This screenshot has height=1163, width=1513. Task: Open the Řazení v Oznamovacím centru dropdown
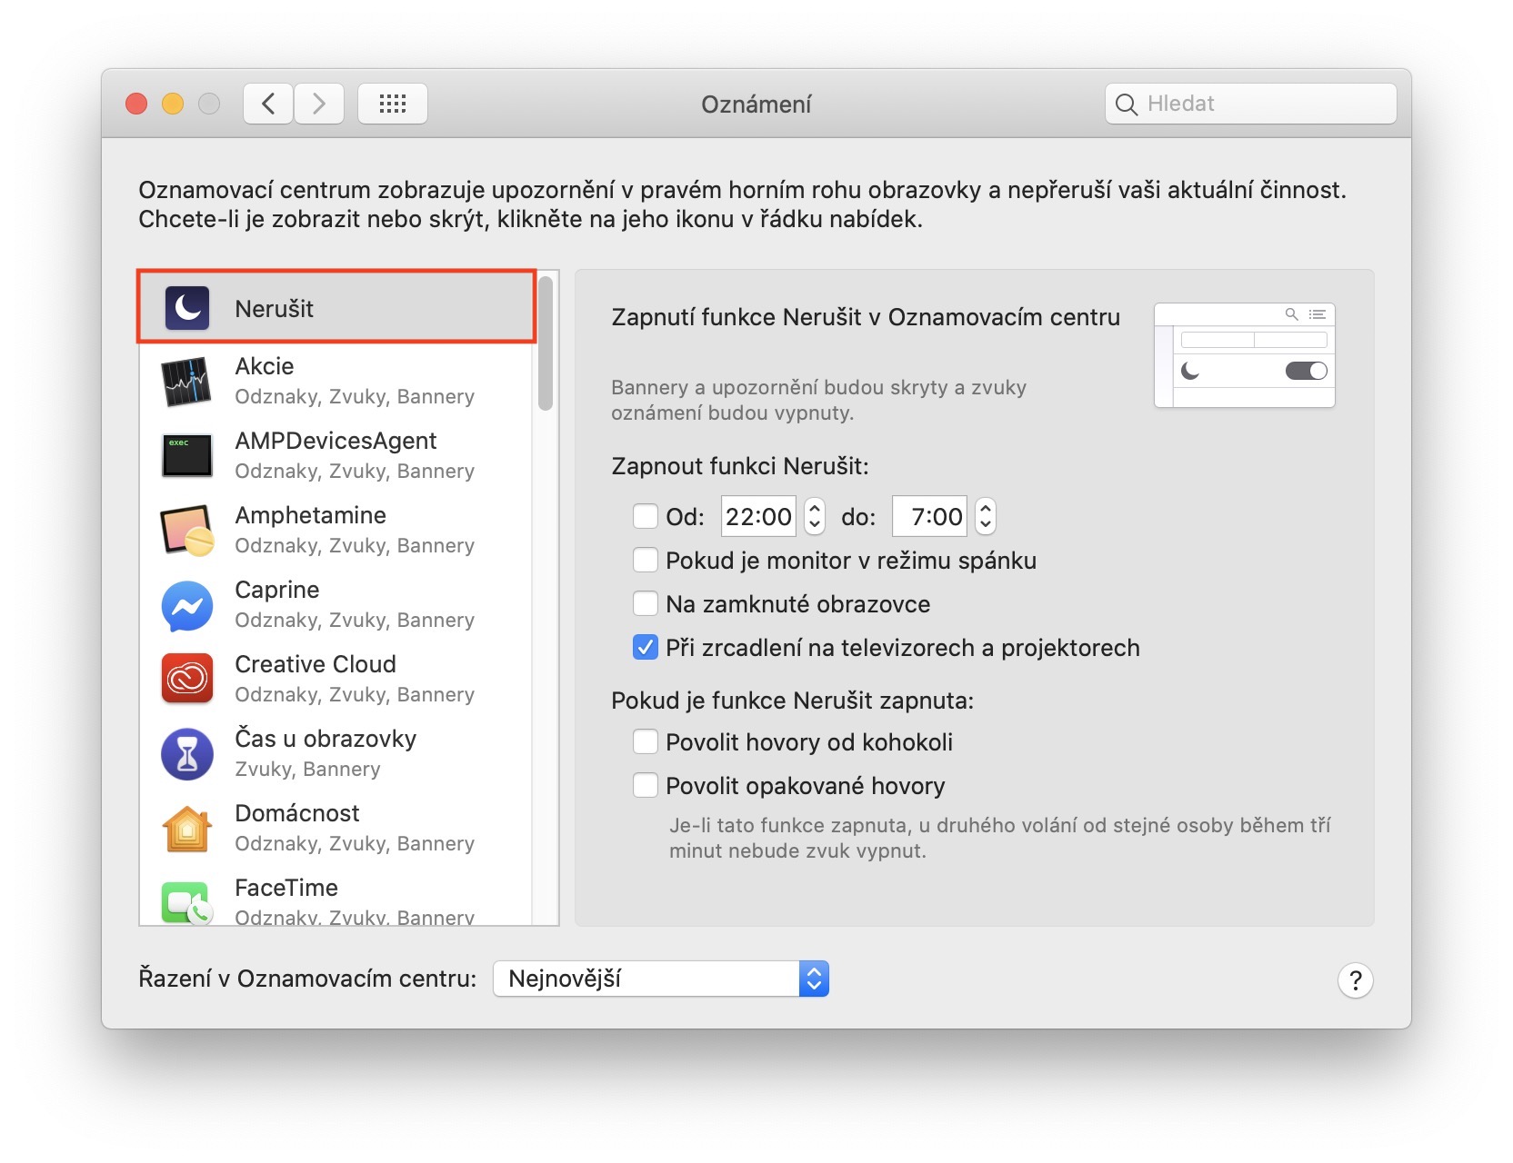click(x=661, y=979)
